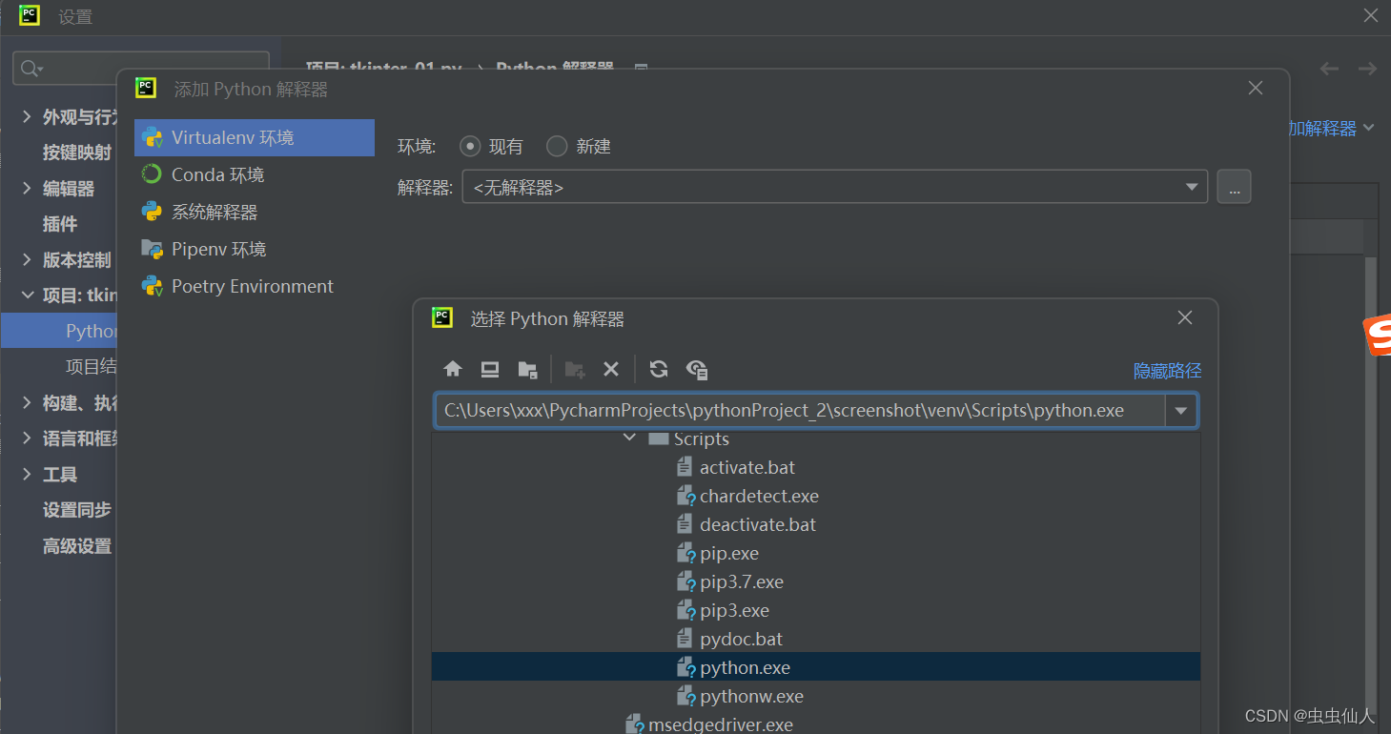Choose Poetry Environment in the list

[252, 286]
